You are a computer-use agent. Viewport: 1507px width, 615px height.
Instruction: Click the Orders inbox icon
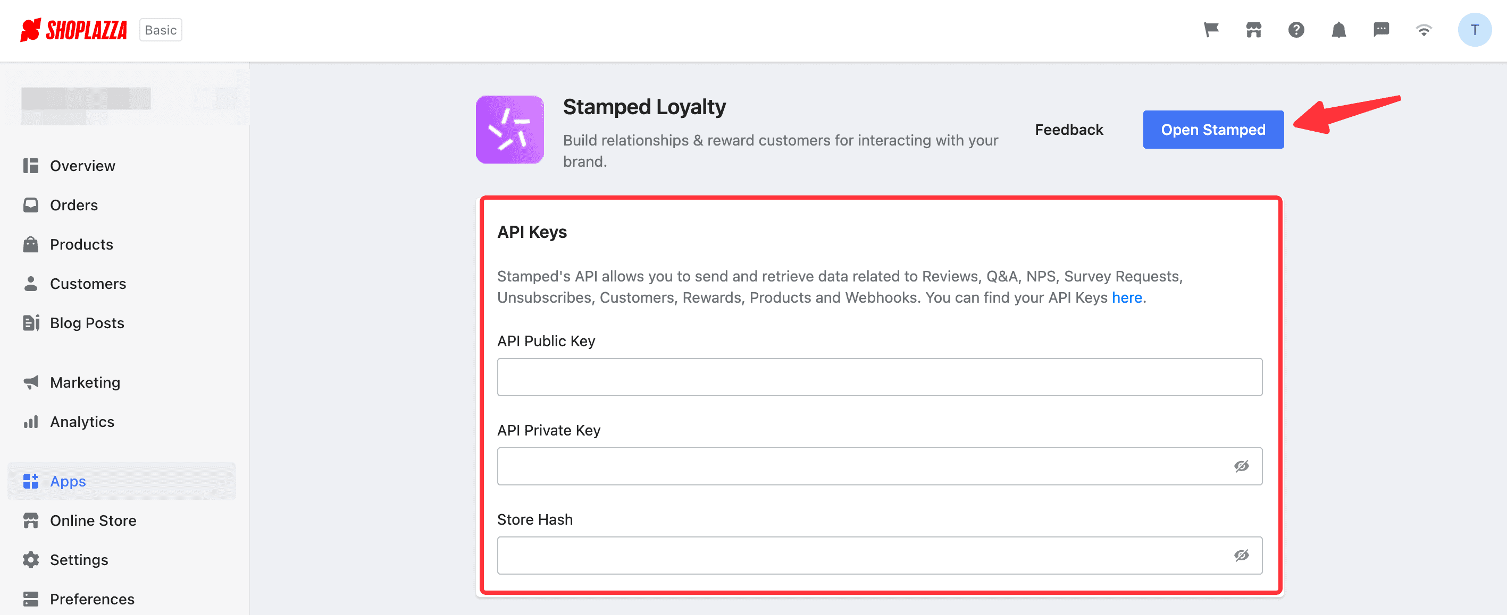click(31, 205)
